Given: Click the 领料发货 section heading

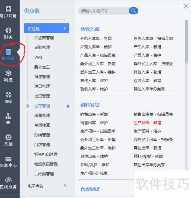Looking at the screenshot, I should click(90, 105).
